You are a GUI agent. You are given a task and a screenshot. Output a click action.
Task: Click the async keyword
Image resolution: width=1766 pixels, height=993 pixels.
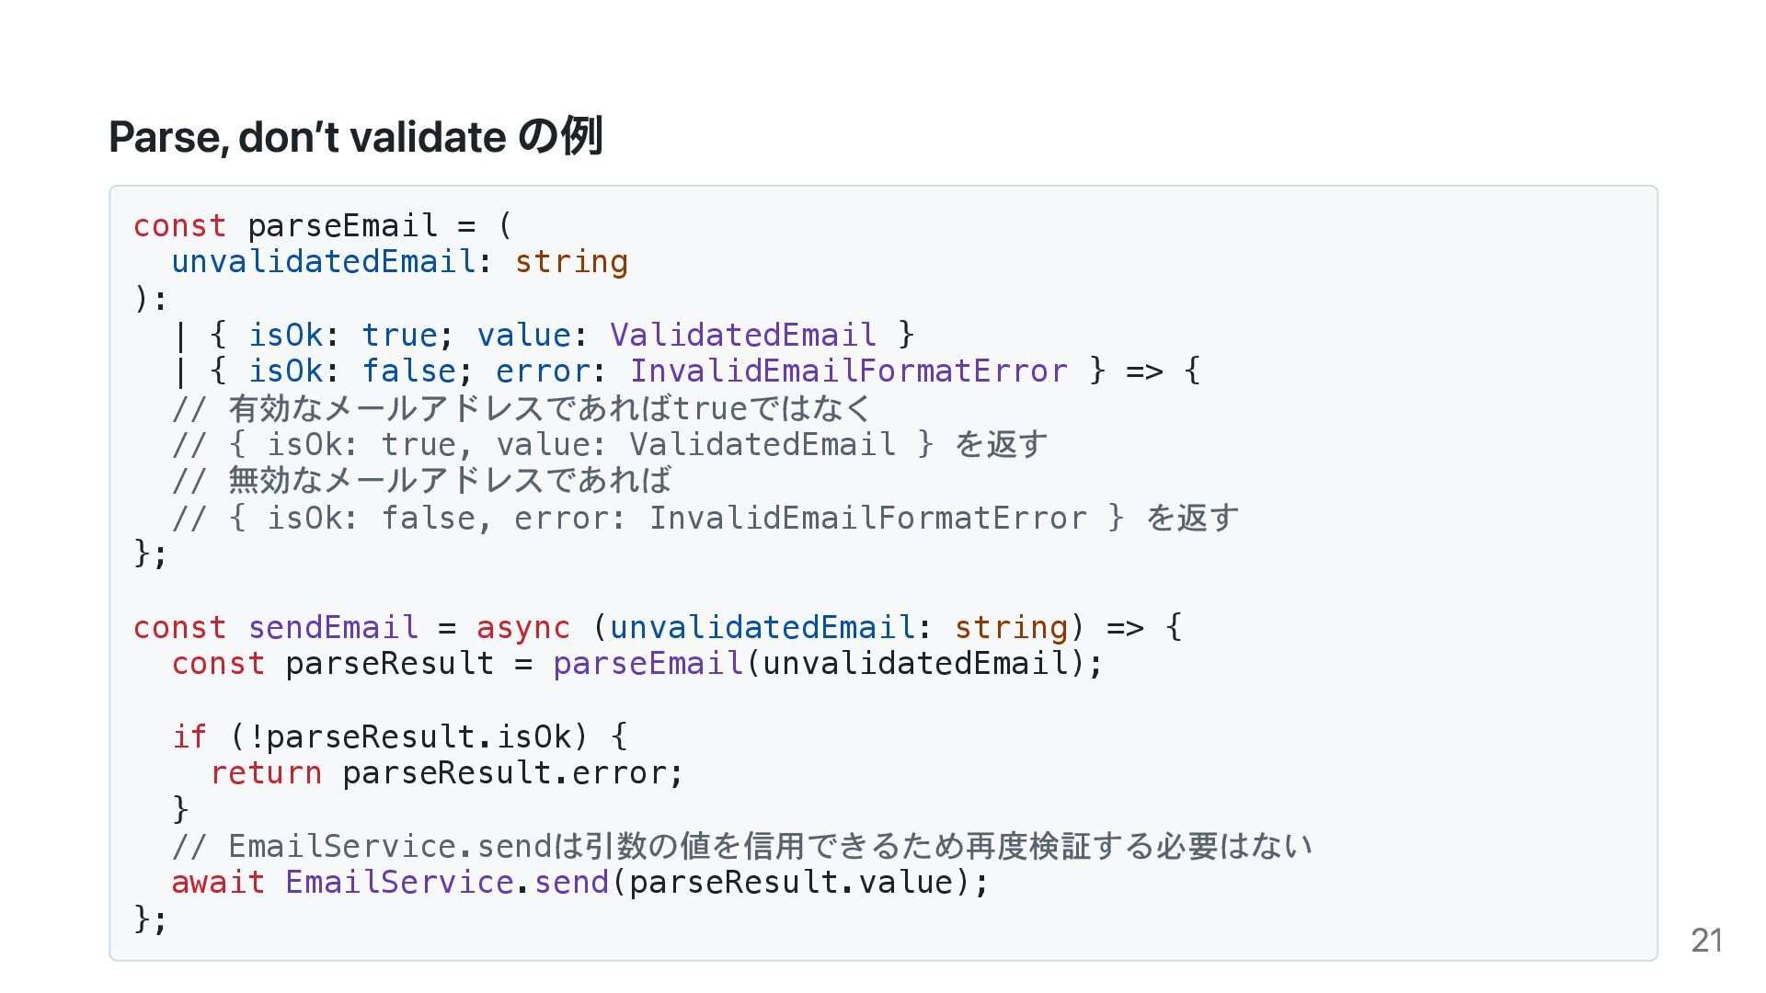coord(522,627)
